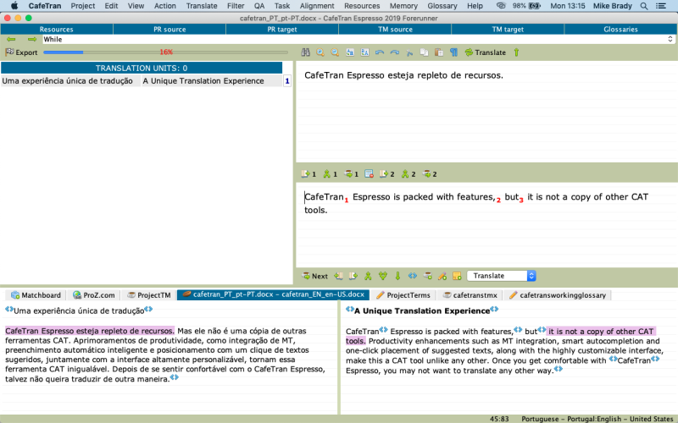Select the cafetran_PT_pt-PT.docx document tab
Viewport: 678px width, 423px height.
pyautogui.click(x=273, y=294)
